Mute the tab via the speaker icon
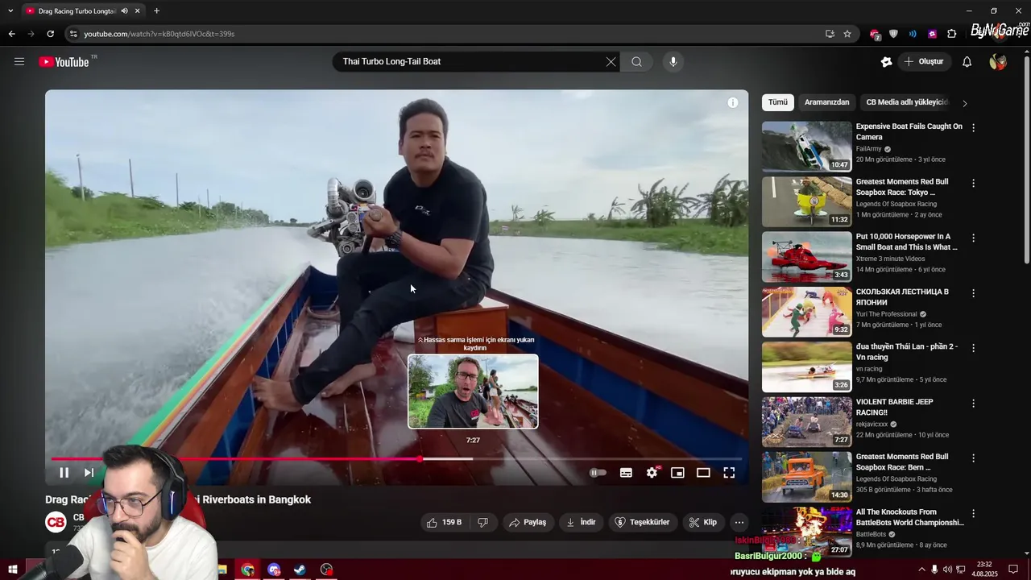1031x580 pixels. click(124, 11)
